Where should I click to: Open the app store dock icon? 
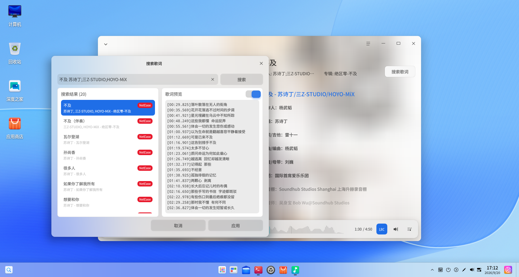coord(283,270)
